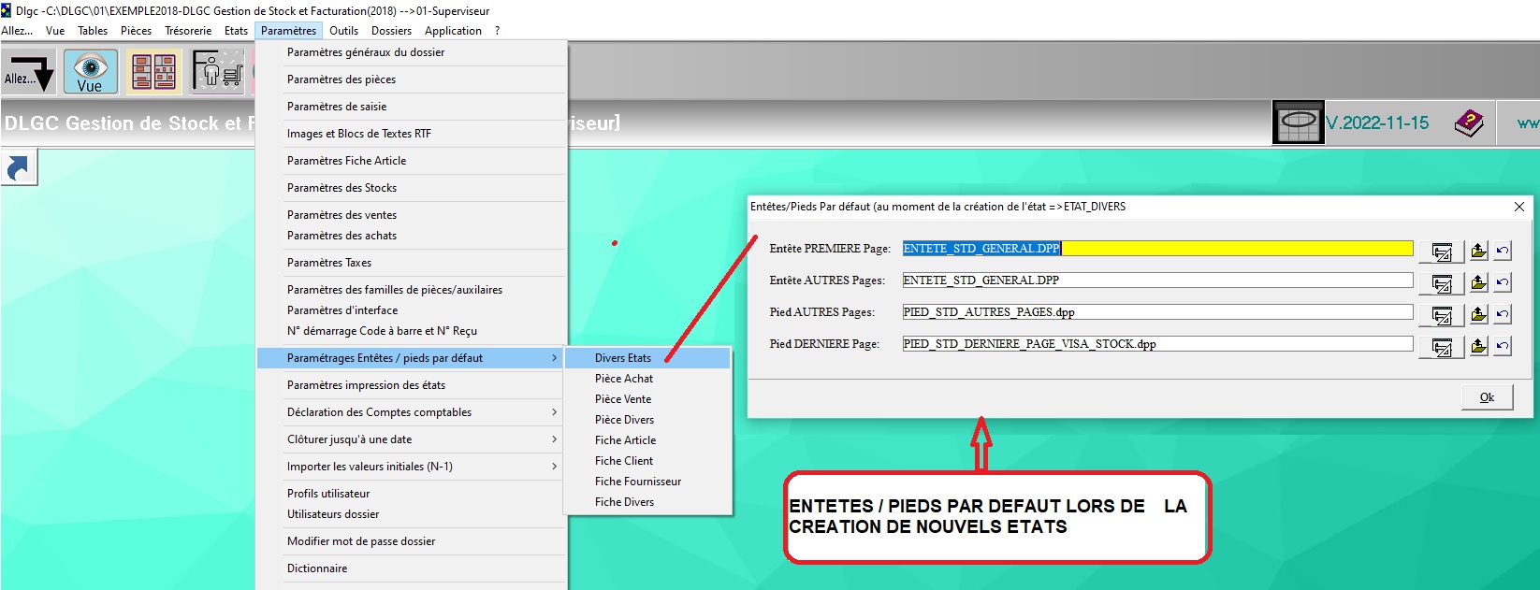Browse file for Pied AUTRES Pages
This screenshot has width=1540, height=590.
1478,314
